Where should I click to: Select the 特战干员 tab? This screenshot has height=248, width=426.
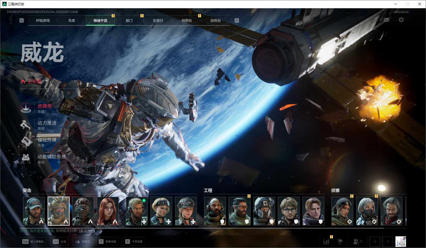point(100,20)
